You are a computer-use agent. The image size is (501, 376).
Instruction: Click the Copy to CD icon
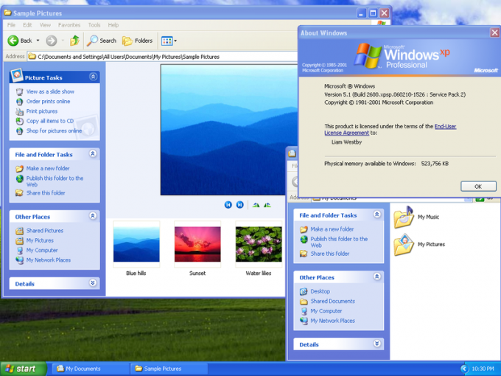pos(19,121)
